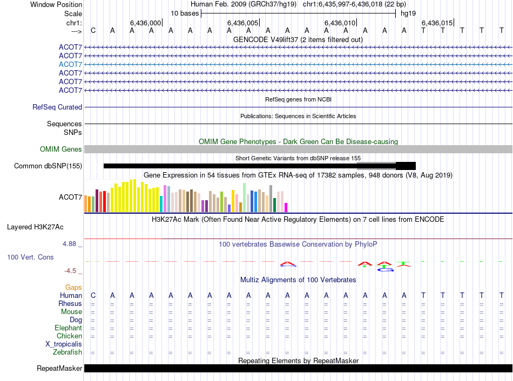Open the GTEx Gene Expression track title
This screenshot has width=513, height=381.
click(298, 175)
